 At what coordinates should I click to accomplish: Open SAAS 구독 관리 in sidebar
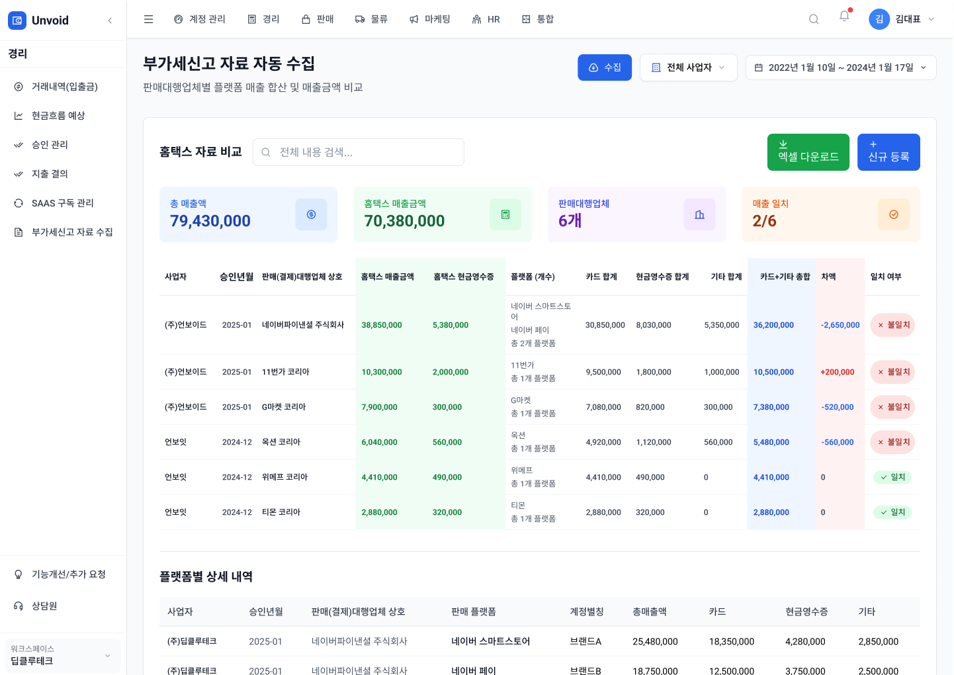(63, 203)
